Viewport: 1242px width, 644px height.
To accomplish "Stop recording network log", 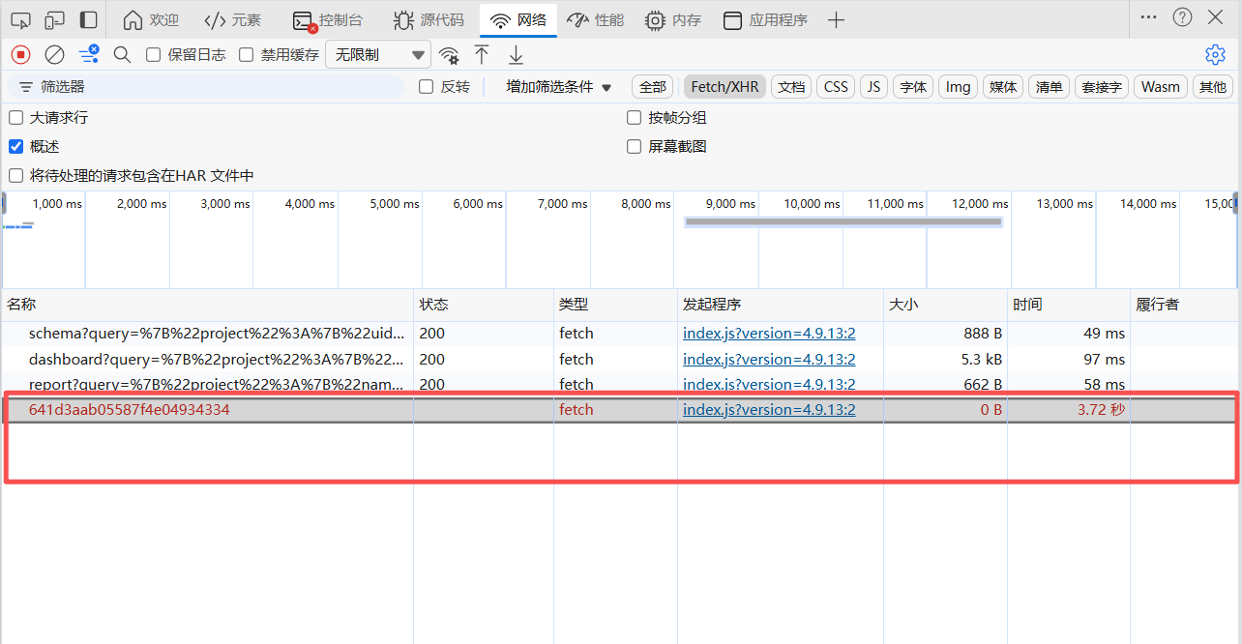I will (x=19, y=54).
